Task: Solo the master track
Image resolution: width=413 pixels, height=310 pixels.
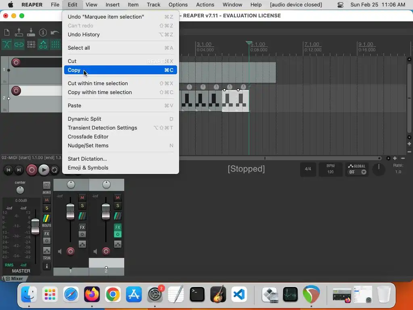Action: tap(47, 208)
